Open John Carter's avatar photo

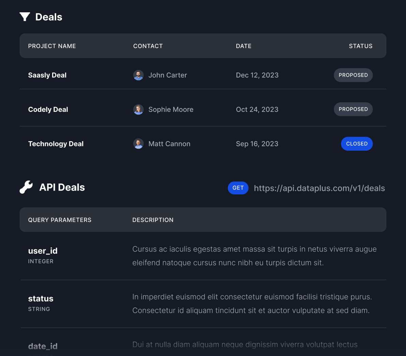(x=138, y=75)
